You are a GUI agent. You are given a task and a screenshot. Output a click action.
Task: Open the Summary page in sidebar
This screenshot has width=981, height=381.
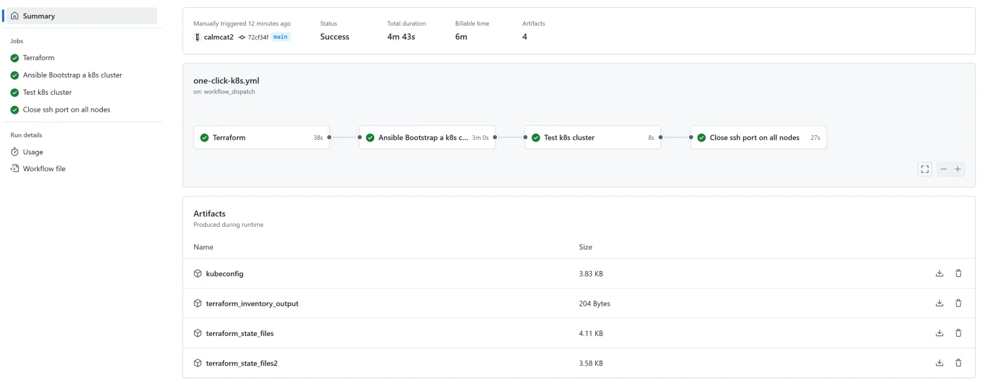(39, 16)
